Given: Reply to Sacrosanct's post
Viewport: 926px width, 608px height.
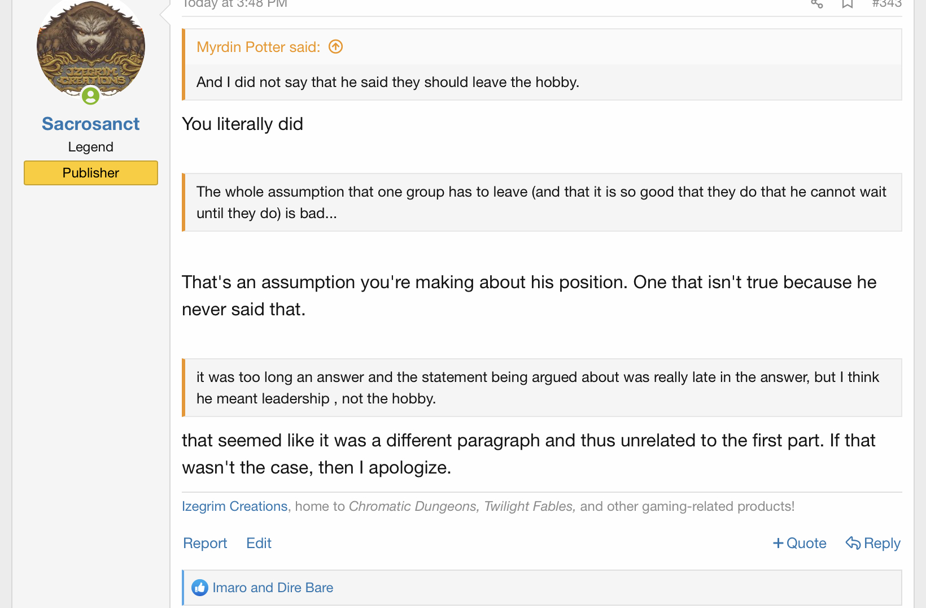Looking at the screenshot, I should (873, 543).
